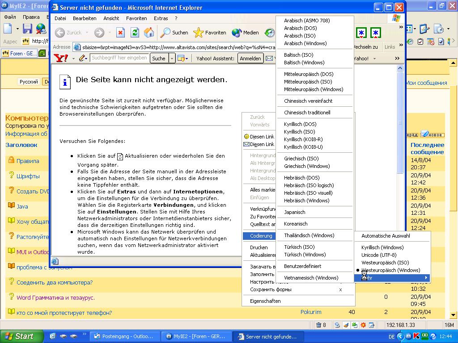Open the Файл menu in MyIE2

(10, 17)
